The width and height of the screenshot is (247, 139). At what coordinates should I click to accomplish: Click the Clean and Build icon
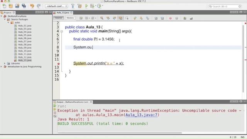click(x=80, y=6)
